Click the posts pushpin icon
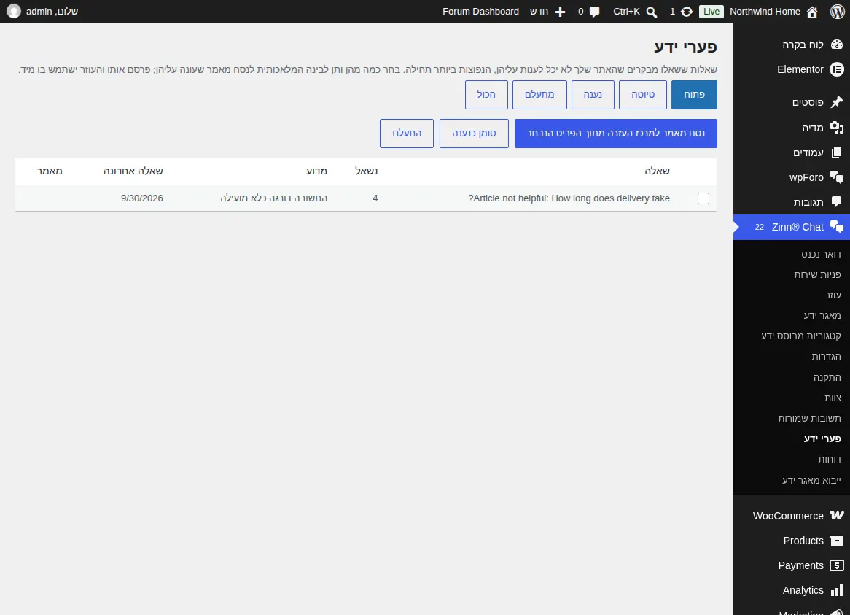The image size is (850, 615). pyautogui.click(x=837, y=102)
